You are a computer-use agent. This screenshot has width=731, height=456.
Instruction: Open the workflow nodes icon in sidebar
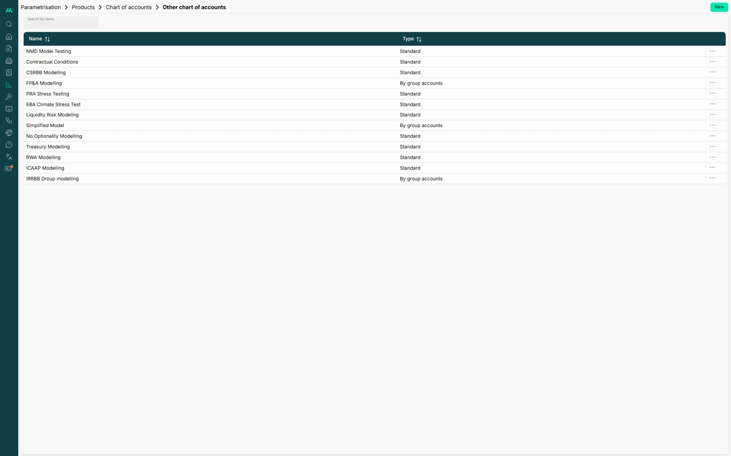9,121
